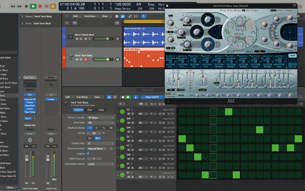Select the 8th swing option
Viewport: 305px width, 191px height.
coord(90,138)
